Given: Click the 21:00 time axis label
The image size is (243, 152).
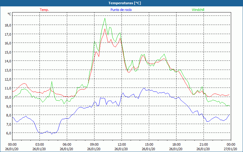Looking at the screenshot, I should pos(204,145).
